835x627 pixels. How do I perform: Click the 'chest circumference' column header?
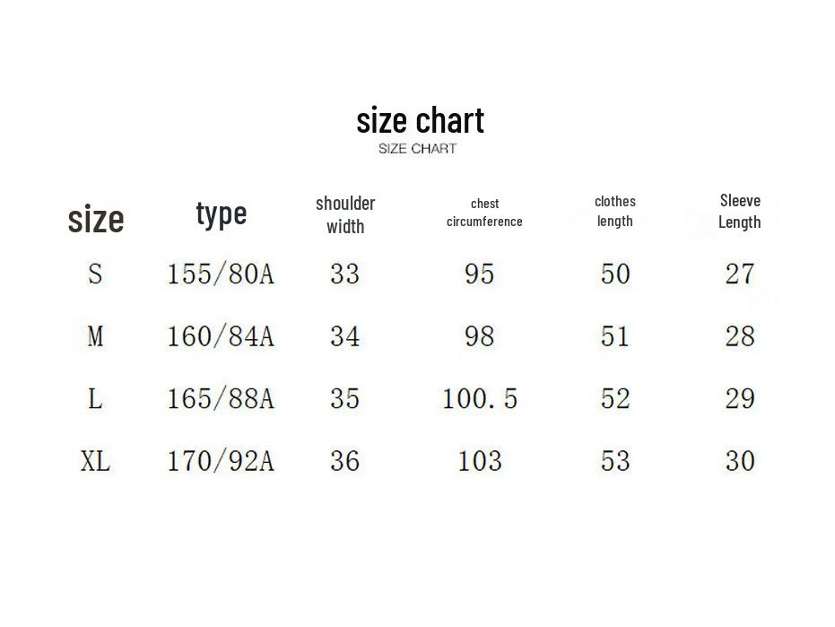click(484, 213)
